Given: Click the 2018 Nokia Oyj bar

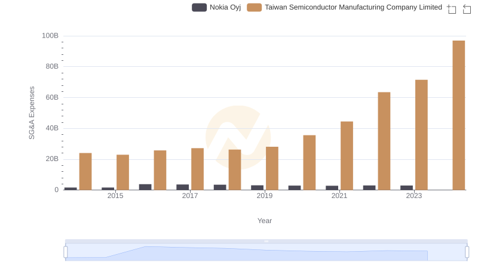Looking at the screenshot, I should pos(220,187).
